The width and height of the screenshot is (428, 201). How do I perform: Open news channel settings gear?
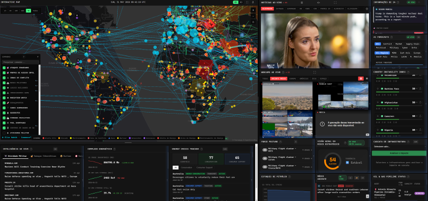pos(367,9)
